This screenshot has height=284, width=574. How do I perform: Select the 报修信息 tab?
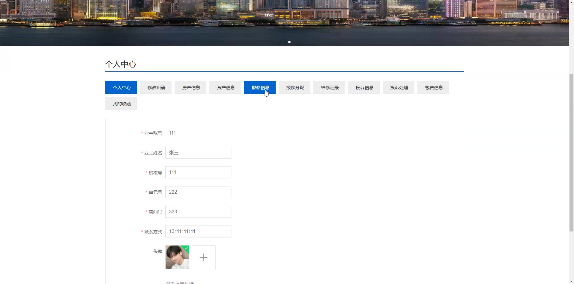260,87
